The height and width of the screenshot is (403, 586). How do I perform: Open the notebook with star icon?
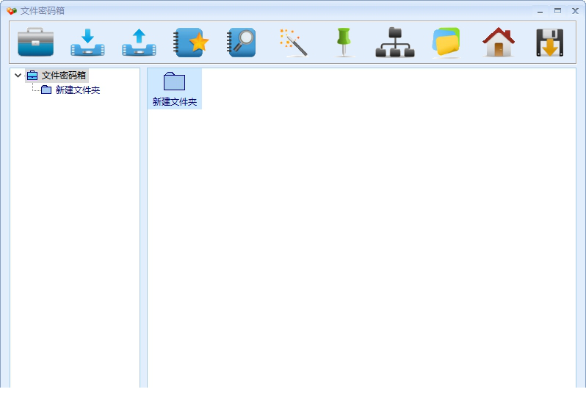coord(191,42)
